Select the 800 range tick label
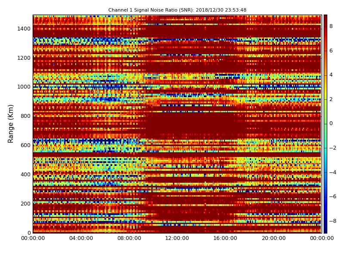The width and height of the screenshot is (344, 258). 25,116
